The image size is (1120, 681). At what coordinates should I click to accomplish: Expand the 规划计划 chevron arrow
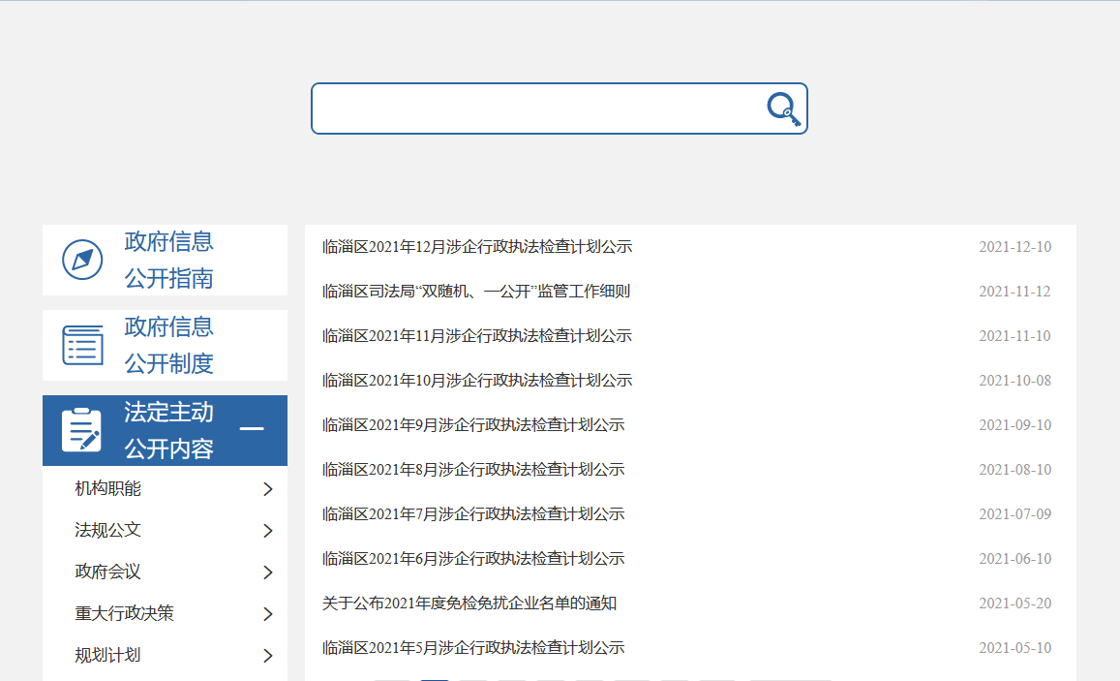coord(268,656)
